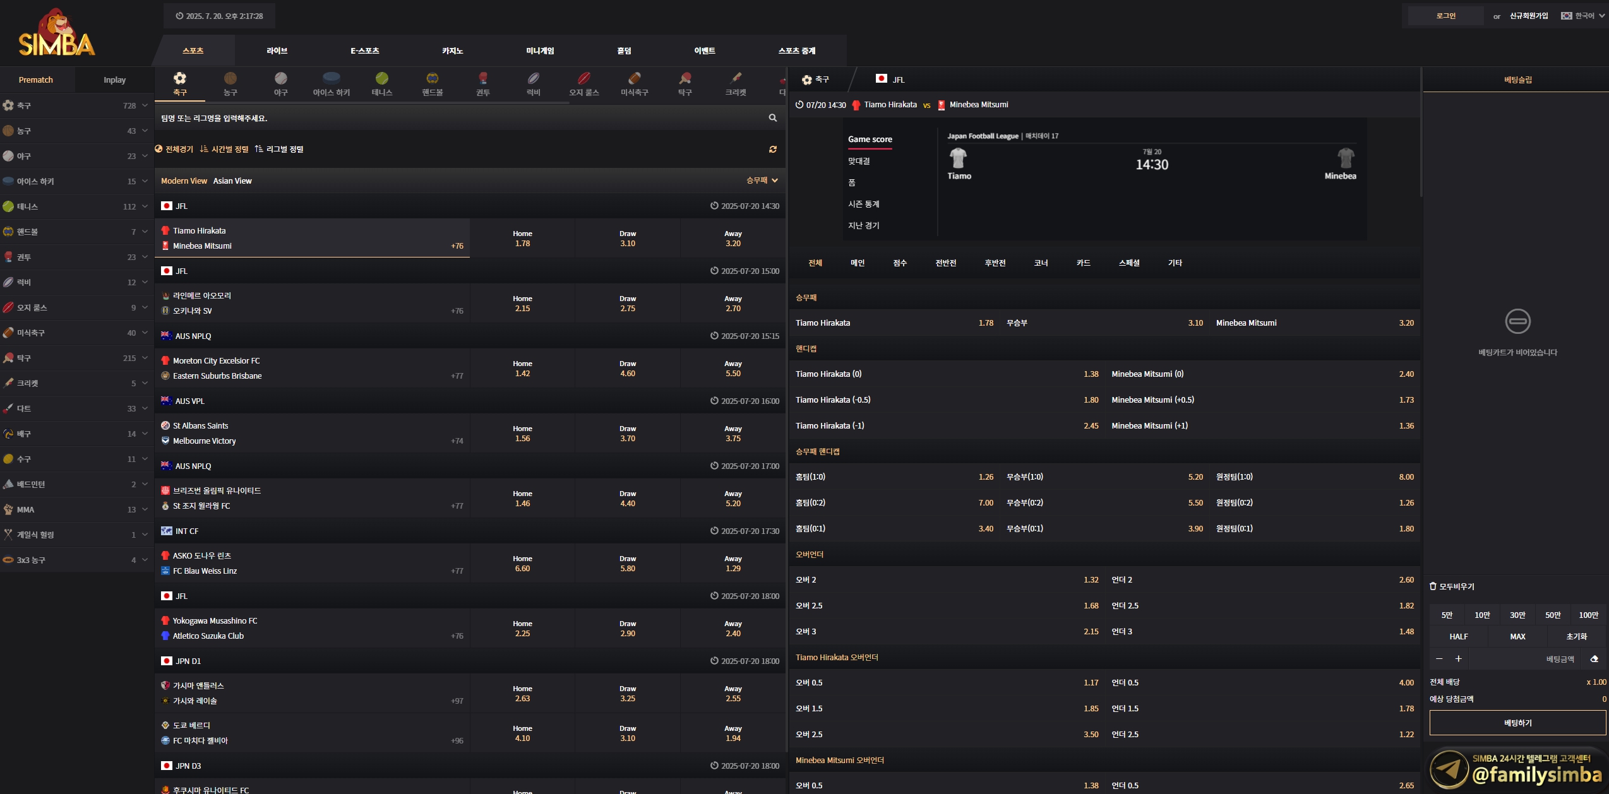Click the match detail panel scrollbar
This screenshot has height=794, width=1609.
click(1421, 133)
